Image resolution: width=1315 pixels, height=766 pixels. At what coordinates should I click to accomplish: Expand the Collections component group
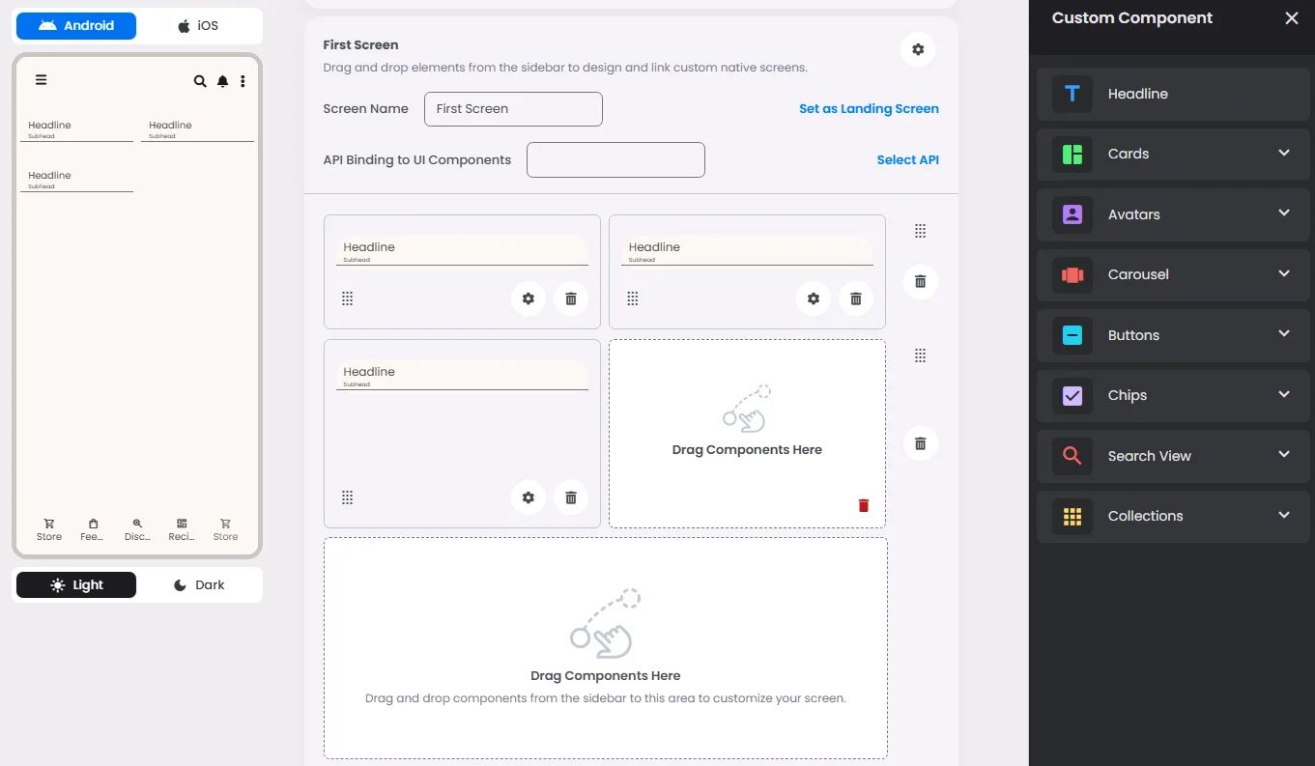(x=1173, y=516)
